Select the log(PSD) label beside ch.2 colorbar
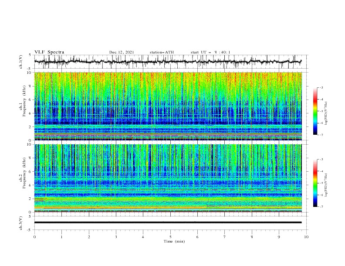 click(x=326, y=185)
